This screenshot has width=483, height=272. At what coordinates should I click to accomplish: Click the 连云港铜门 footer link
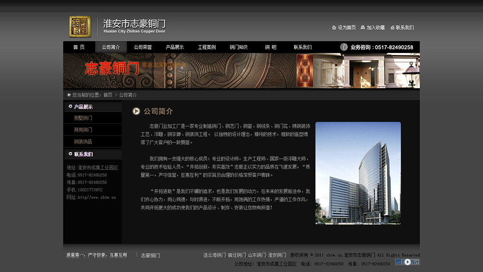214,255
